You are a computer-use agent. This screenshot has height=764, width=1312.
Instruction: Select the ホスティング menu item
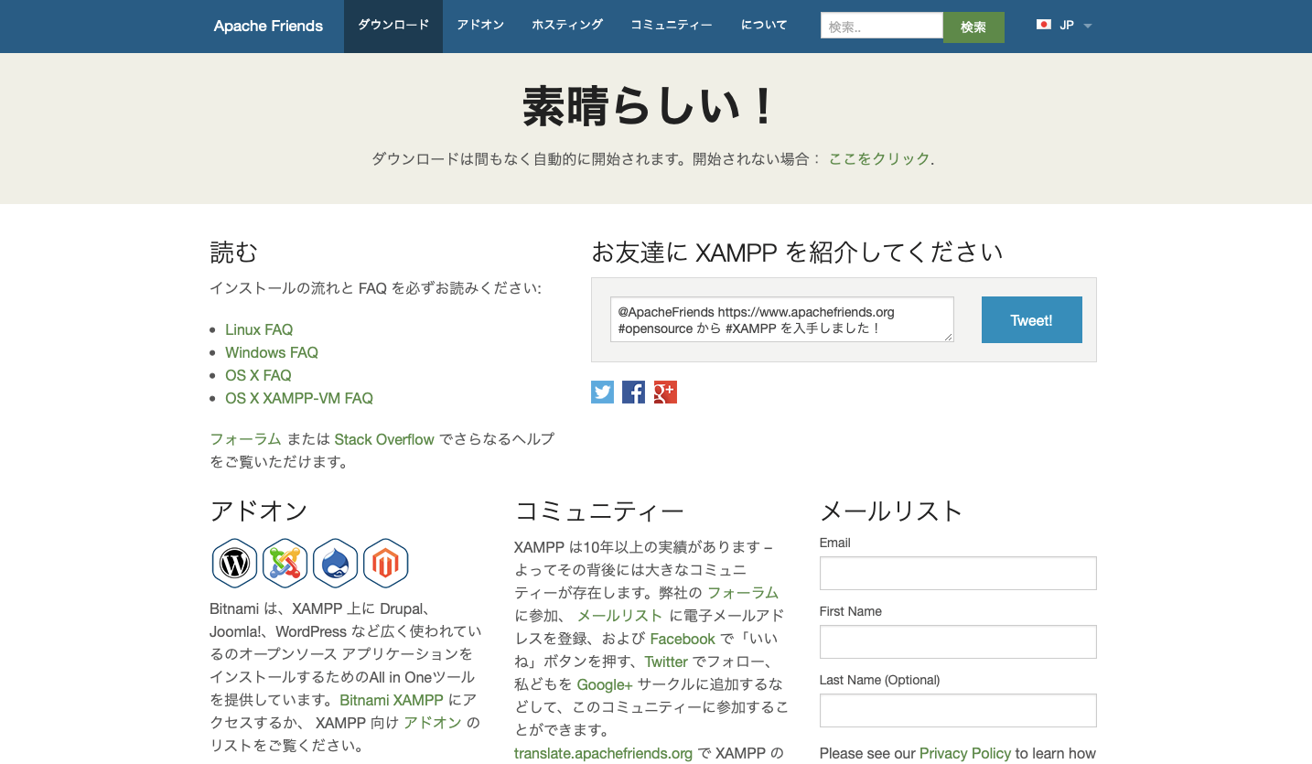pos(567,26)
